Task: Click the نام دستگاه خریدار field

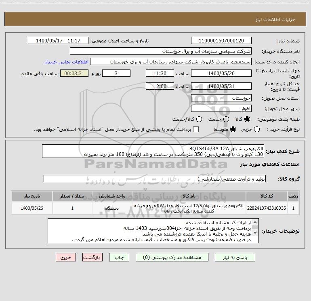Action: (161, 51)
